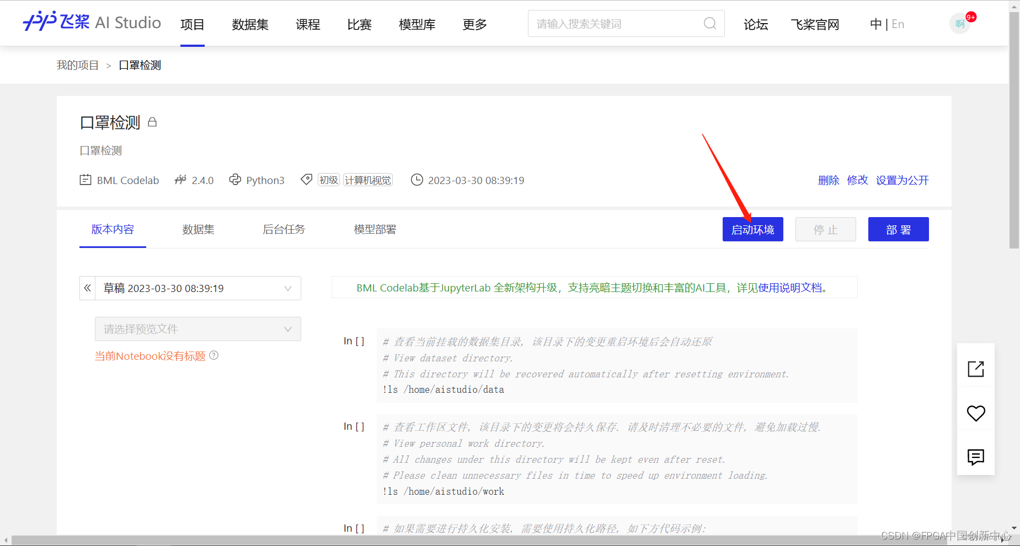Click code line '!ls /home/aistudio/work'
Screen dimensions: 1020x546
click(443, 491)
